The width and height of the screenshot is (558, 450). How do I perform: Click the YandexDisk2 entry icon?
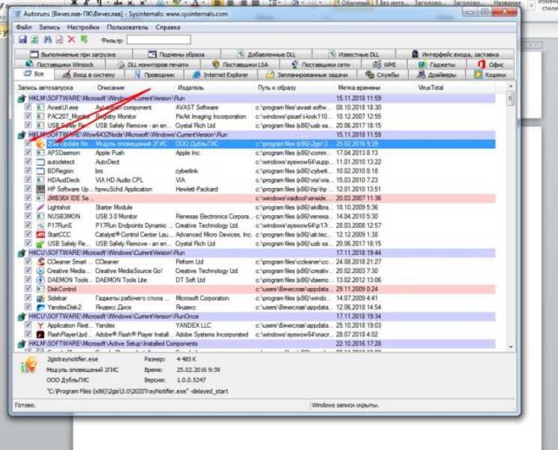pos(40,307)
